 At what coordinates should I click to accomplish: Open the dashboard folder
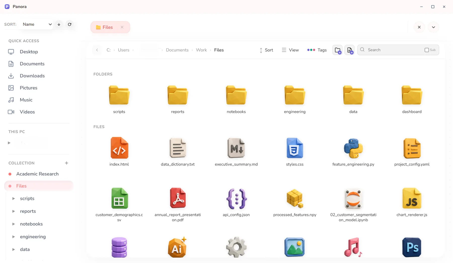412,100
